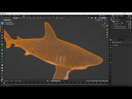Click the blue Z axis gizmo ball
Image resolution: width=132 pixels, height=99 pixels.
coord(105,23)
